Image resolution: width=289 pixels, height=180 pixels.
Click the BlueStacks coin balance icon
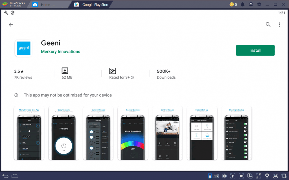231,5
